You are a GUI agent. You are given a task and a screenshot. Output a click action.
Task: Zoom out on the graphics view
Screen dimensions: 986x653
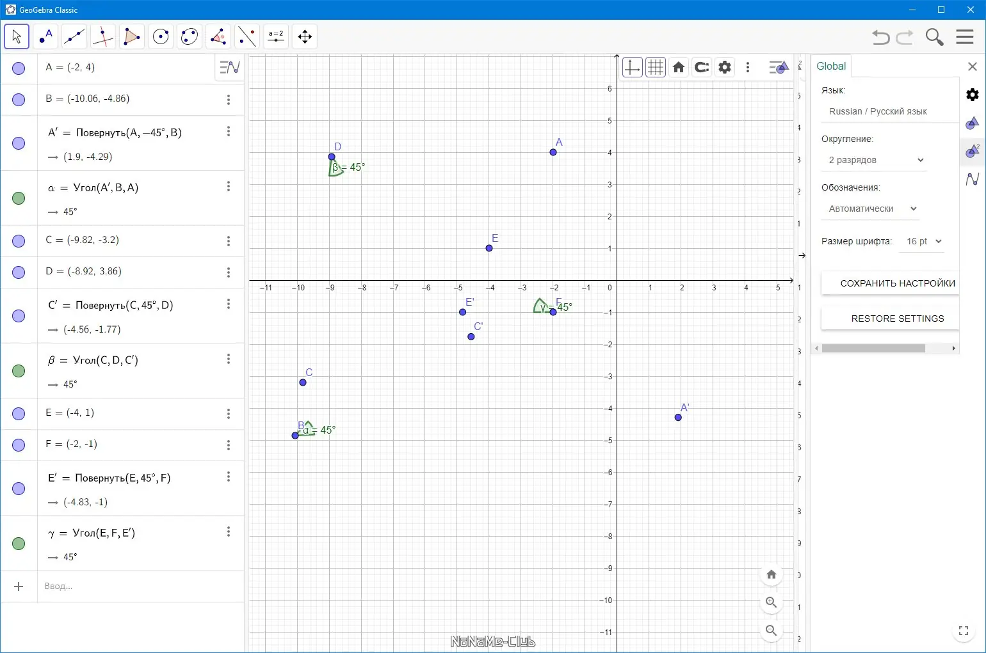pos(772,631)
